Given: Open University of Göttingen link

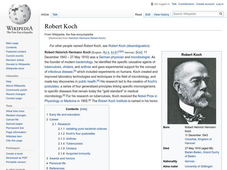Looking at the screenshot, I should [x=199, y=166].
